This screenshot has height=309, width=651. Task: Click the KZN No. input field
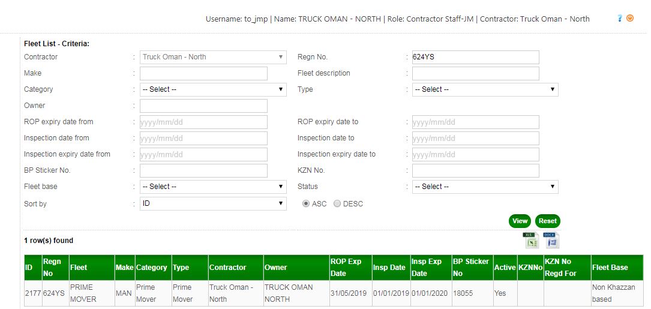[x=475, y=170]
